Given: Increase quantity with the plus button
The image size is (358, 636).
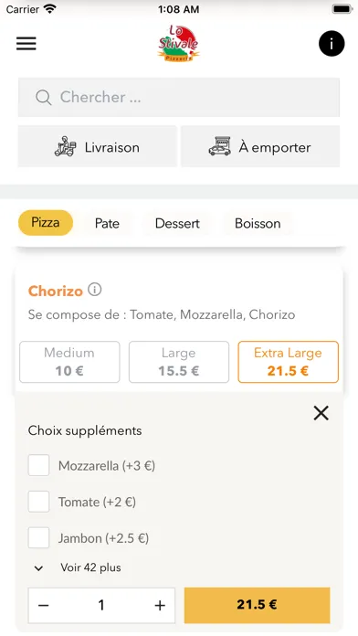Looking at the screenshot, I should [x=160, y=605].
